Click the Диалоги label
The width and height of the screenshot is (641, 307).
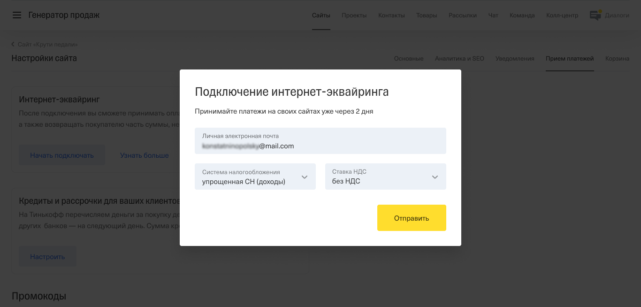pyautogui.click(x=617, y=15)
